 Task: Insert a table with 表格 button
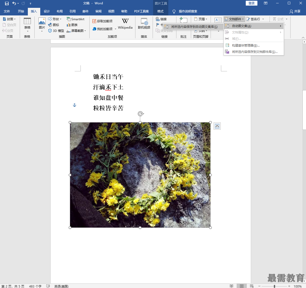[x=27, y=25]
